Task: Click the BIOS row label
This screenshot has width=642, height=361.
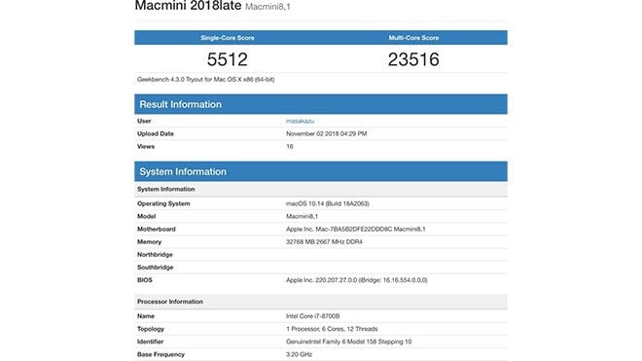Action: point(145,280)
